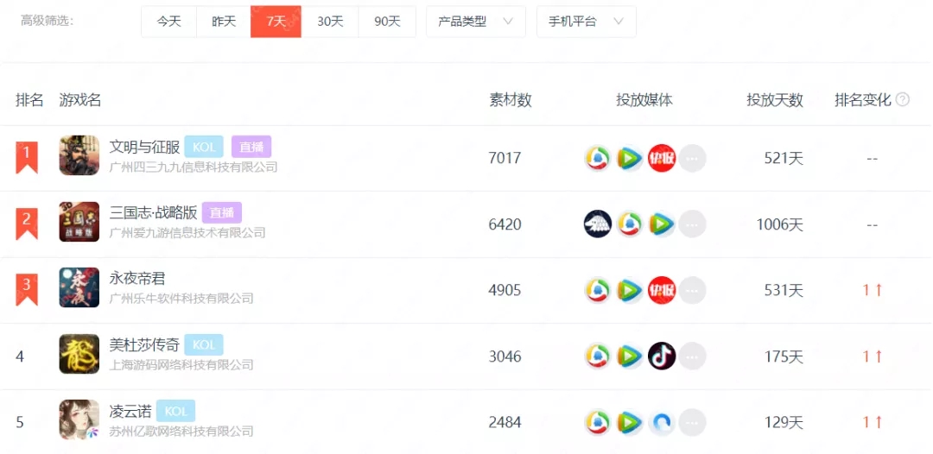
Task: Click the 直播 tag on 文明与征服
Action: coord(251,147)
